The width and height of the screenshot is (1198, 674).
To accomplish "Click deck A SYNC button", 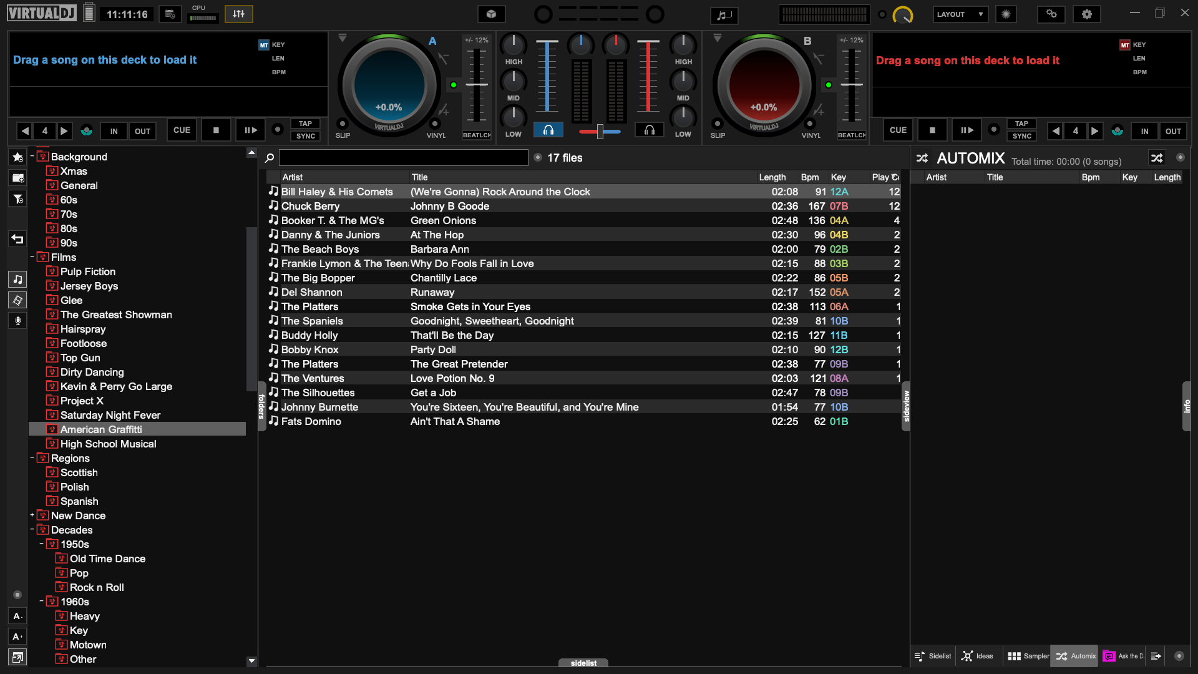I will 306,136.
